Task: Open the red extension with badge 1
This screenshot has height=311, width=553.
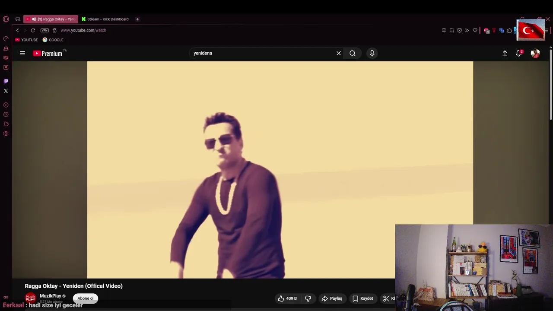Action: click(x=486, y=30)
